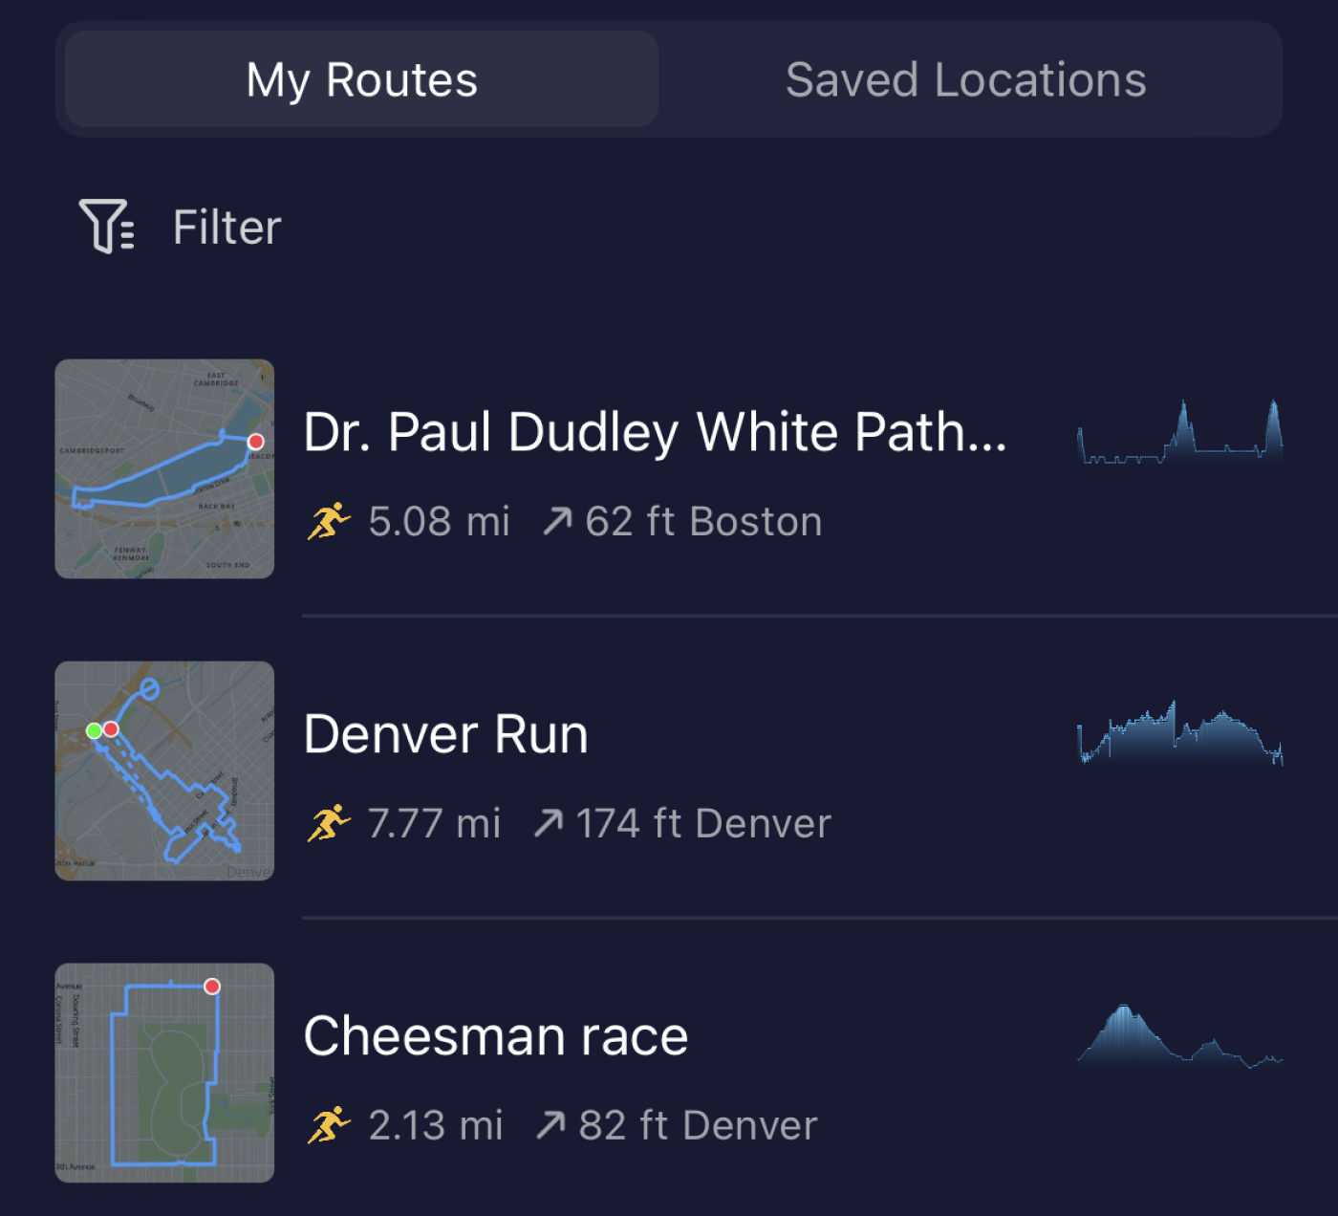Viewport: 1338px width, 1216px height.
Task: Open the Dr. Paul Dudley White Path map thumbnail
Action: (x=164, y=468)
